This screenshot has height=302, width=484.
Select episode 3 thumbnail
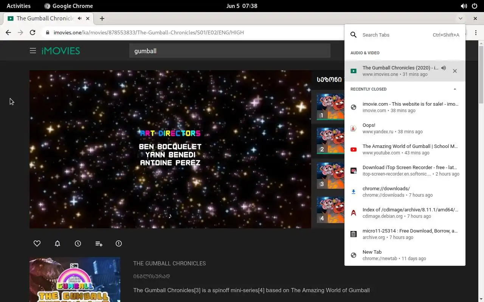pyautogui.click(x=330, y=176)
